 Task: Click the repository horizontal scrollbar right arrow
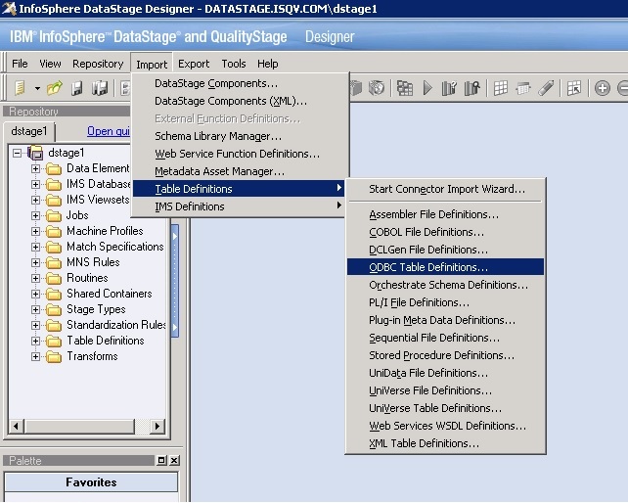163,426
